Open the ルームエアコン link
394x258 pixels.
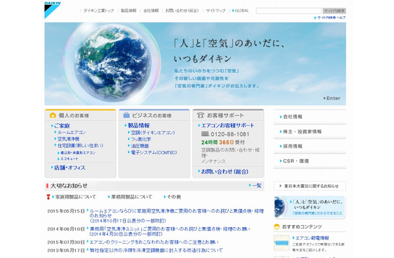pos(70,132)
